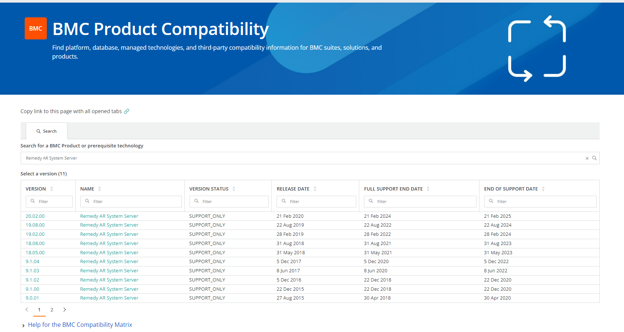The image size is (624, 332).
Task: Sort by RELEASE DATE column arrows
Action: click(315, 189)
